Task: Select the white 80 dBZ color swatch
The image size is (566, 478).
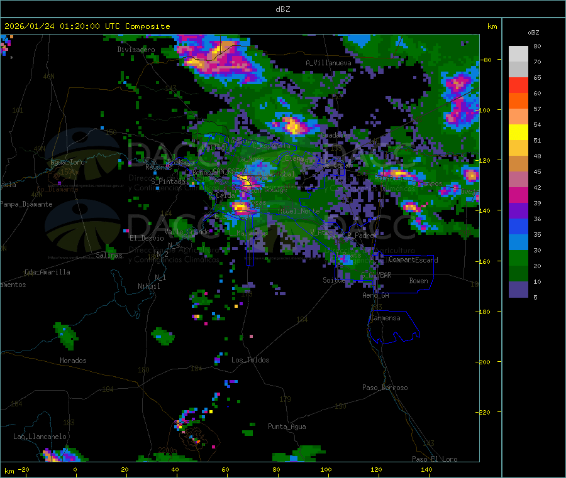Action: tap(518, 54)
